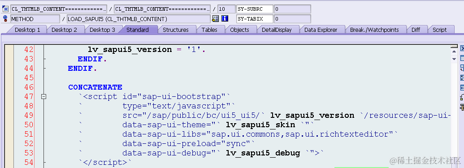
Task: Click the lv_sapui5_skin variable
Action: [x=260, y=125]
